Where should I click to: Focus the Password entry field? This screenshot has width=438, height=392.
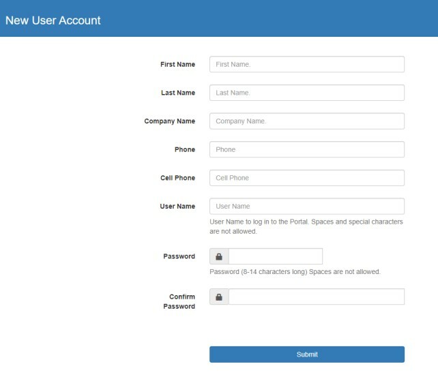(275, 257)
